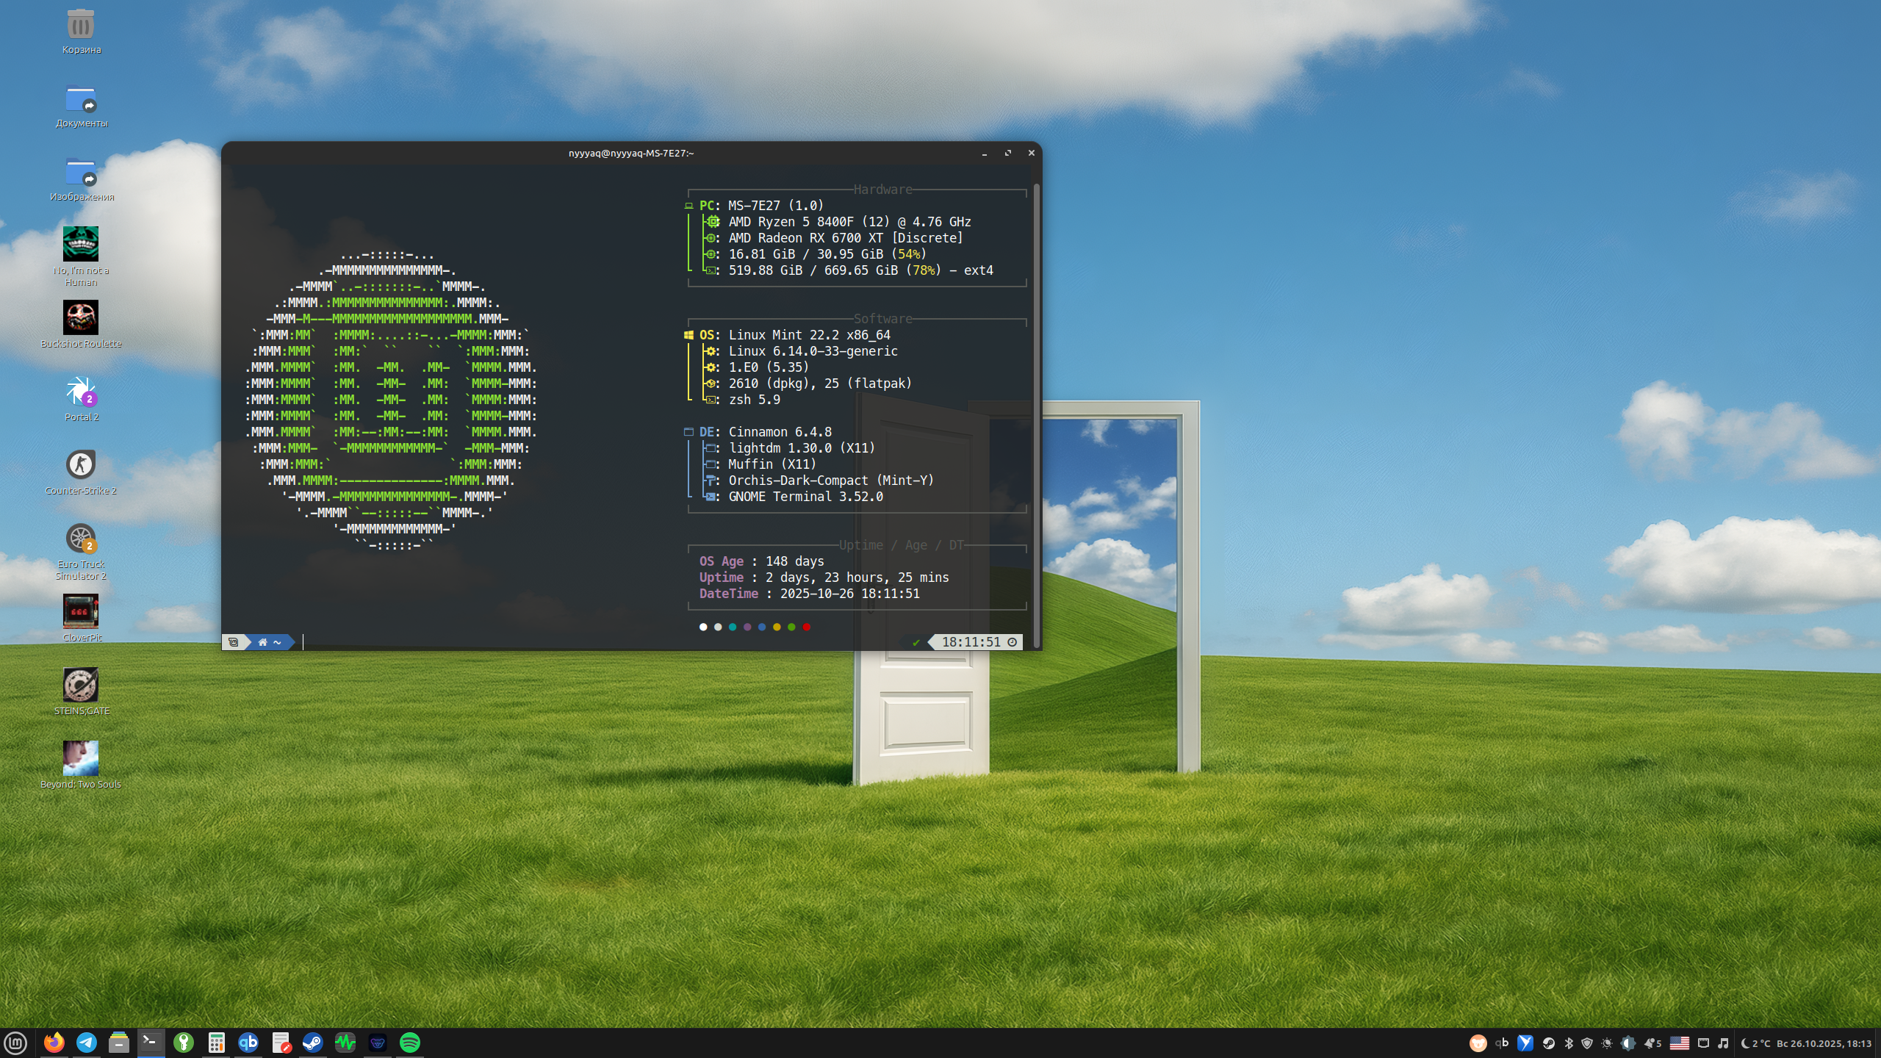Open the calculator launcher in panel
Viewport: 1881px width, 1058px height.
coord(216,1043)
